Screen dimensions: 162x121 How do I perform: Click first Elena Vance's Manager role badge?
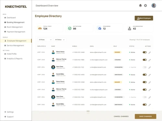[117, 52]
